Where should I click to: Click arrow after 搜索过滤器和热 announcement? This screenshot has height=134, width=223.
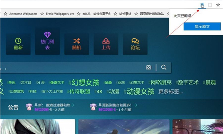point(72,105)
